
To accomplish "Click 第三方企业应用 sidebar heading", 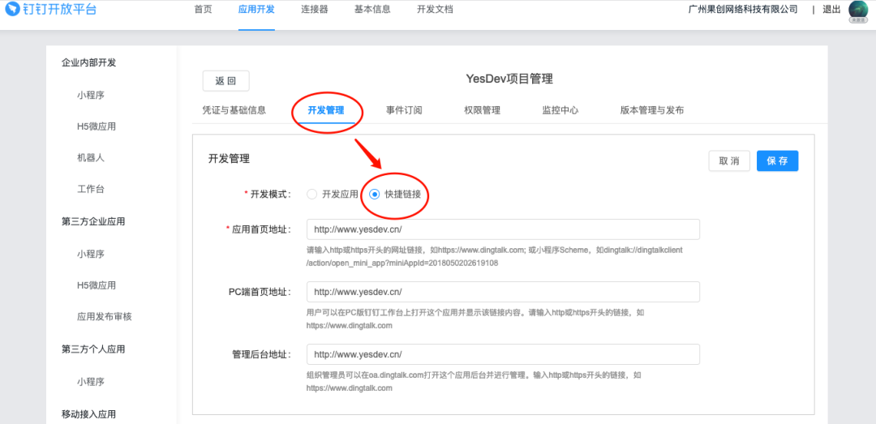I will coord(93,221).
